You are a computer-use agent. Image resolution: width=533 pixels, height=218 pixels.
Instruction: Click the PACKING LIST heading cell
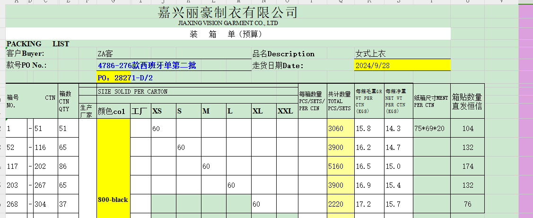38,44
